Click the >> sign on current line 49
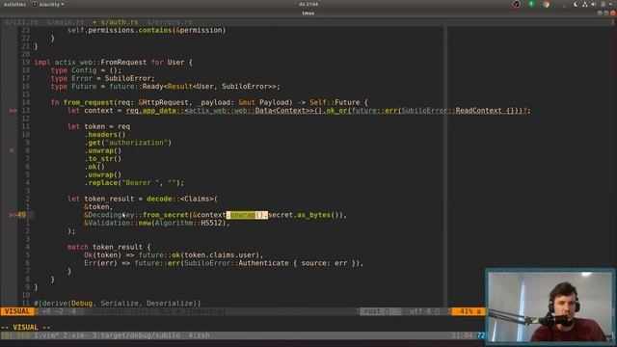The image size is (617, 347). point(13,215)
